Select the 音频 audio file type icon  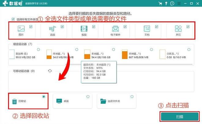point(53,28)
